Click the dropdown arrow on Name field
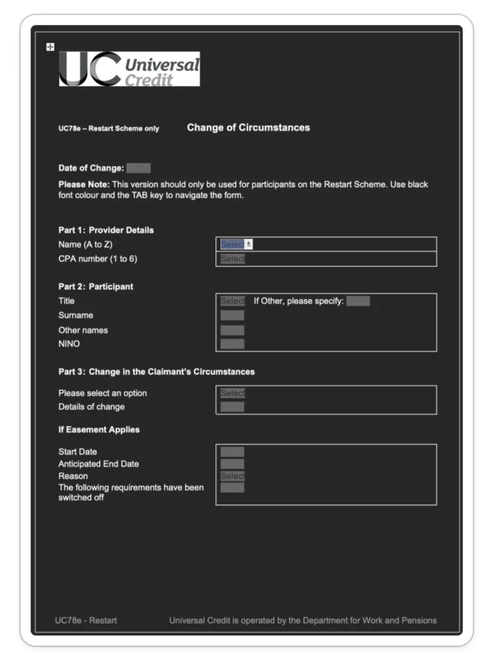 click(x=248, y=244)
